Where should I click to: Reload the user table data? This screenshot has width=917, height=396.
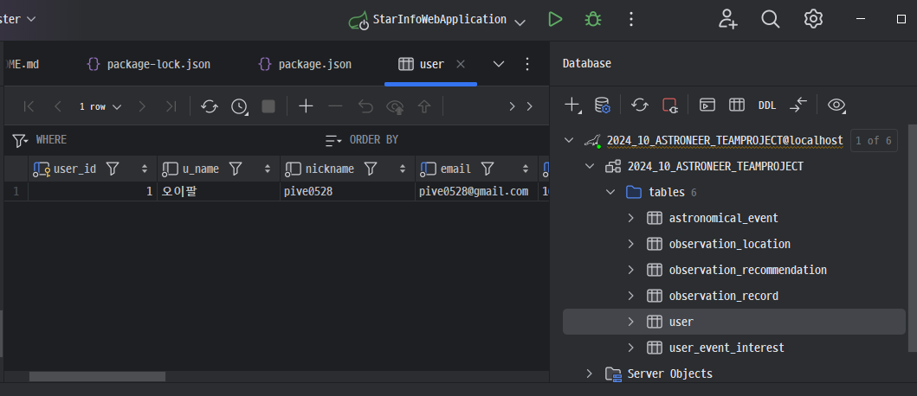(210, 106)
